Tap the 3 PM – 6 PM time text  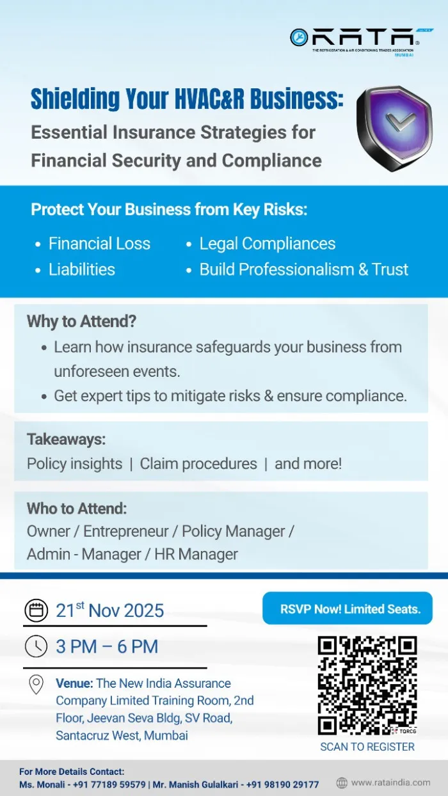point(107,646)
